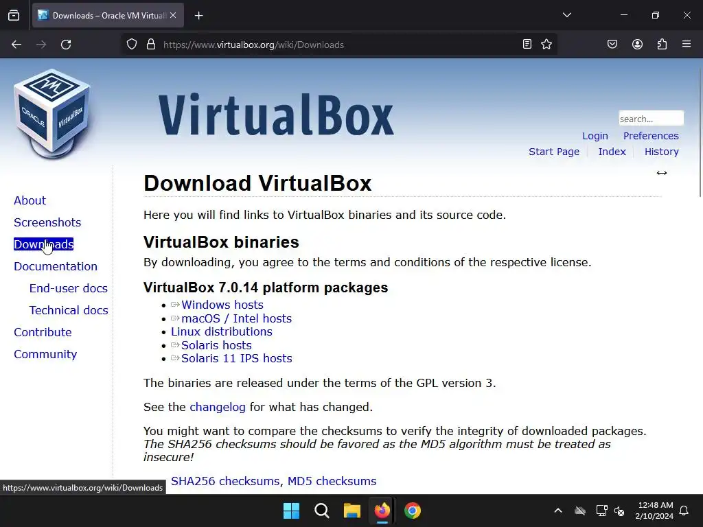Viewport: 703px width, 527px height.
Task: Open Screenshots in sidebar
Action: tap(47, 222)
